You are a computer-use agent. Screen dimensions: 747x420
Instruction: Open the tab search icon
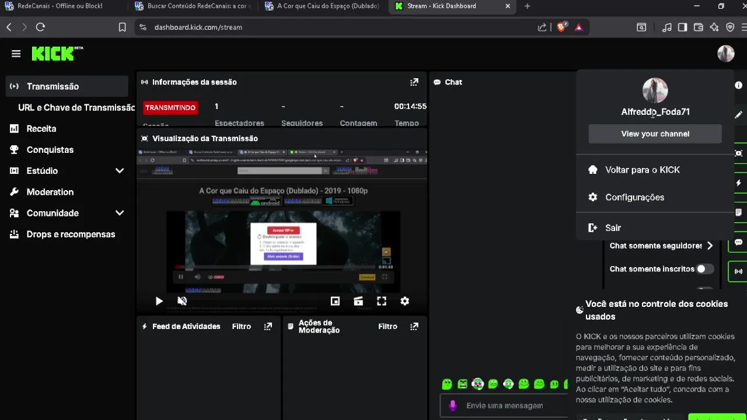click(x=641, y=27)
